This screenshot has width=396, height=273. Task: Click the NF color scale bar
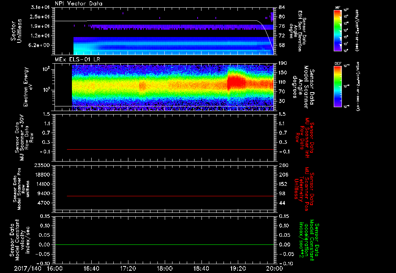point(338,30)
